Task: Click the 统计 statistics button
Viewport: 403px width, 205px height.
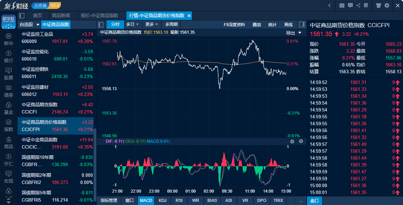Action: [x=273, y=25]
